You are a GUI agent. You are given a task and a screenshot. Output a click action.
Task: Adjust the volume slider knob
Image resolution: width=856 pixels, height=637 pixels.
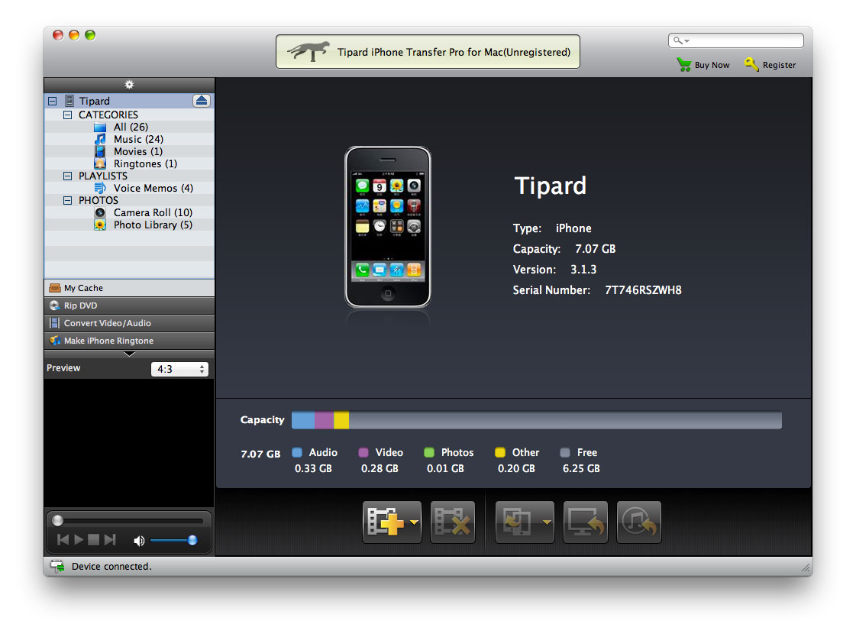coord(192,541)
